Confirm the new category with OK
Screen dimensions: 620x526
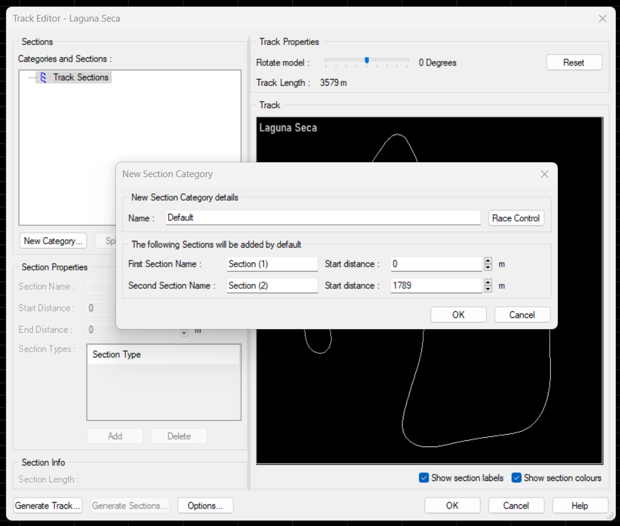click(x=458, y=315)
